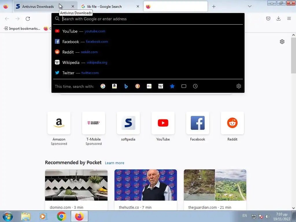Choose Reddit suggestion in address dropdown
Screen dimensions: 296x222
148,52
